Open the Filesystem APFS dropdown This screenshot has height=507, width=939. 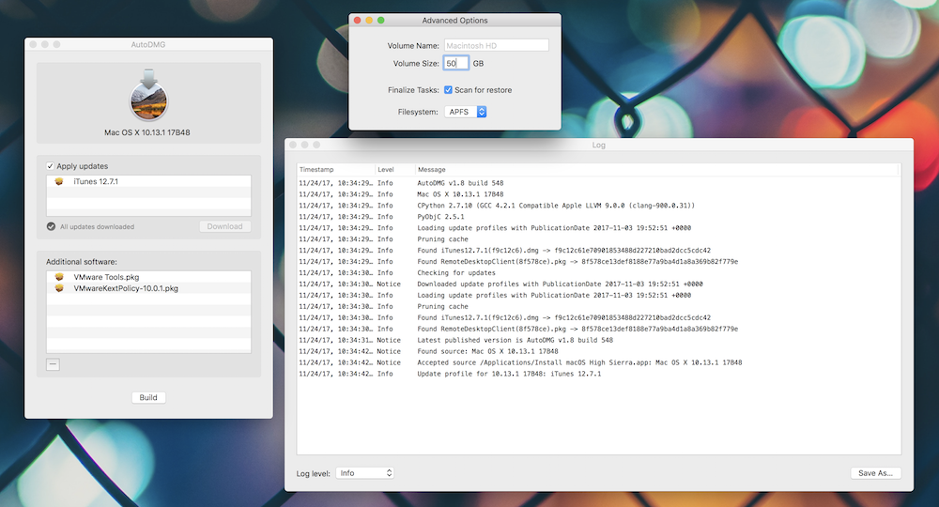[x=468, y=112]
